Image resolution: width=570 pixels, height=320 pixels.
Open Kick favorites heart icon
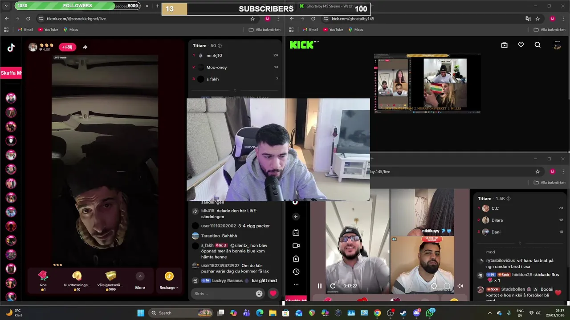521,45
